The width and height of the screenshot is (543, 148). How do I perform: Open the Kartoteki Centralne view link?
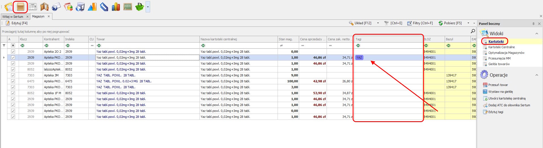pyautogui.click(x=501, y=47)
